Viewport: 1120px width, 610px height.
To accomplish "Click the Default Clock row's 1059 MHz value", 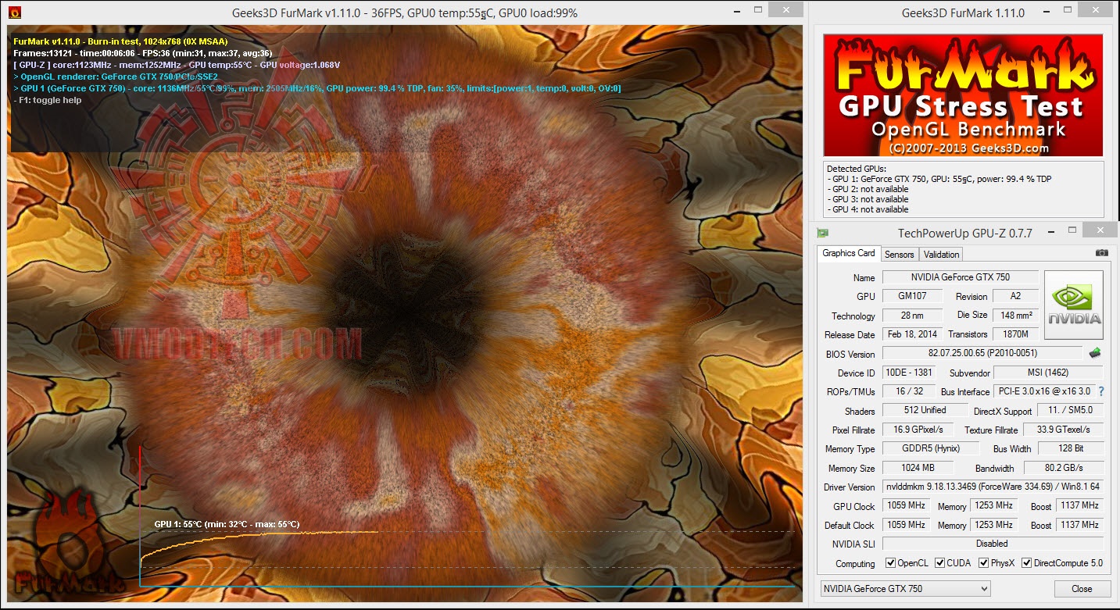I will pos(906,525).
